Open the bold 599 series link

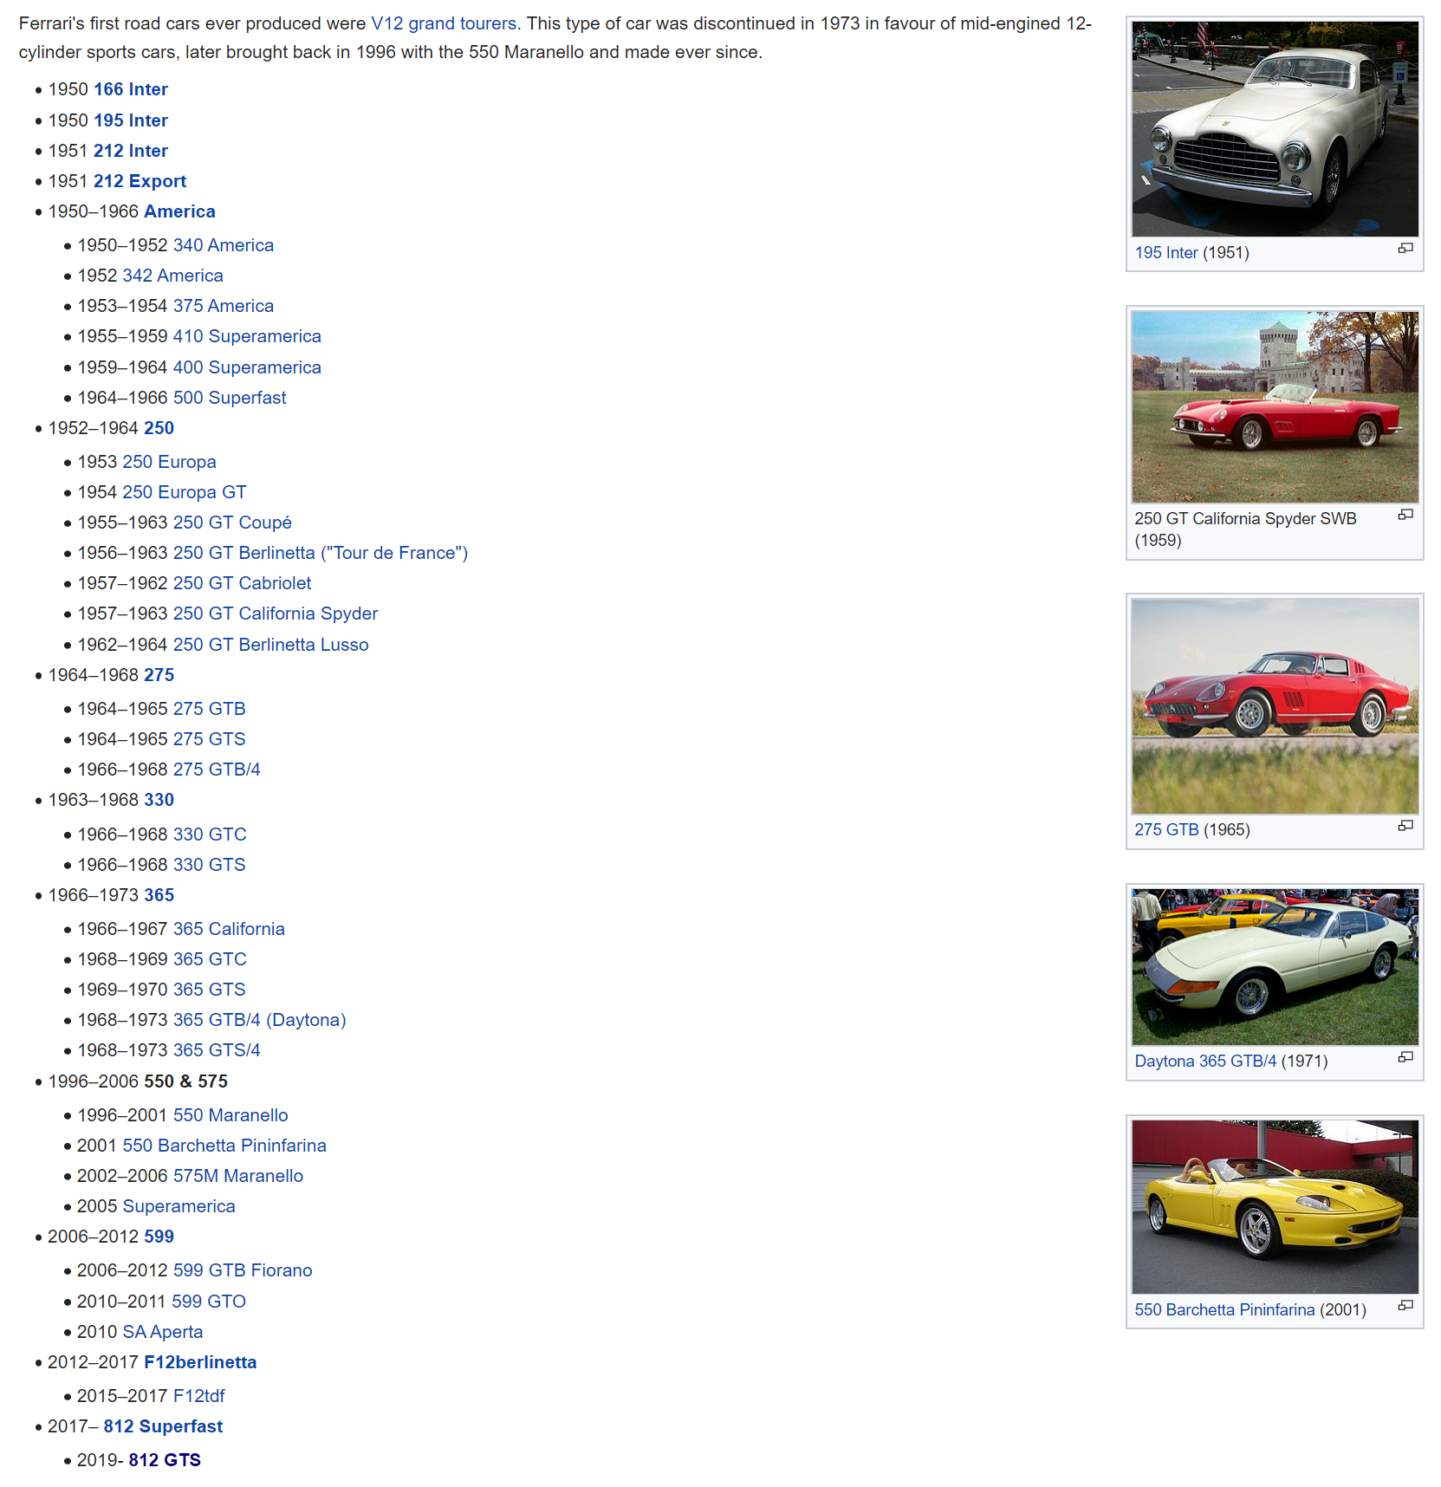point(159,1237)
